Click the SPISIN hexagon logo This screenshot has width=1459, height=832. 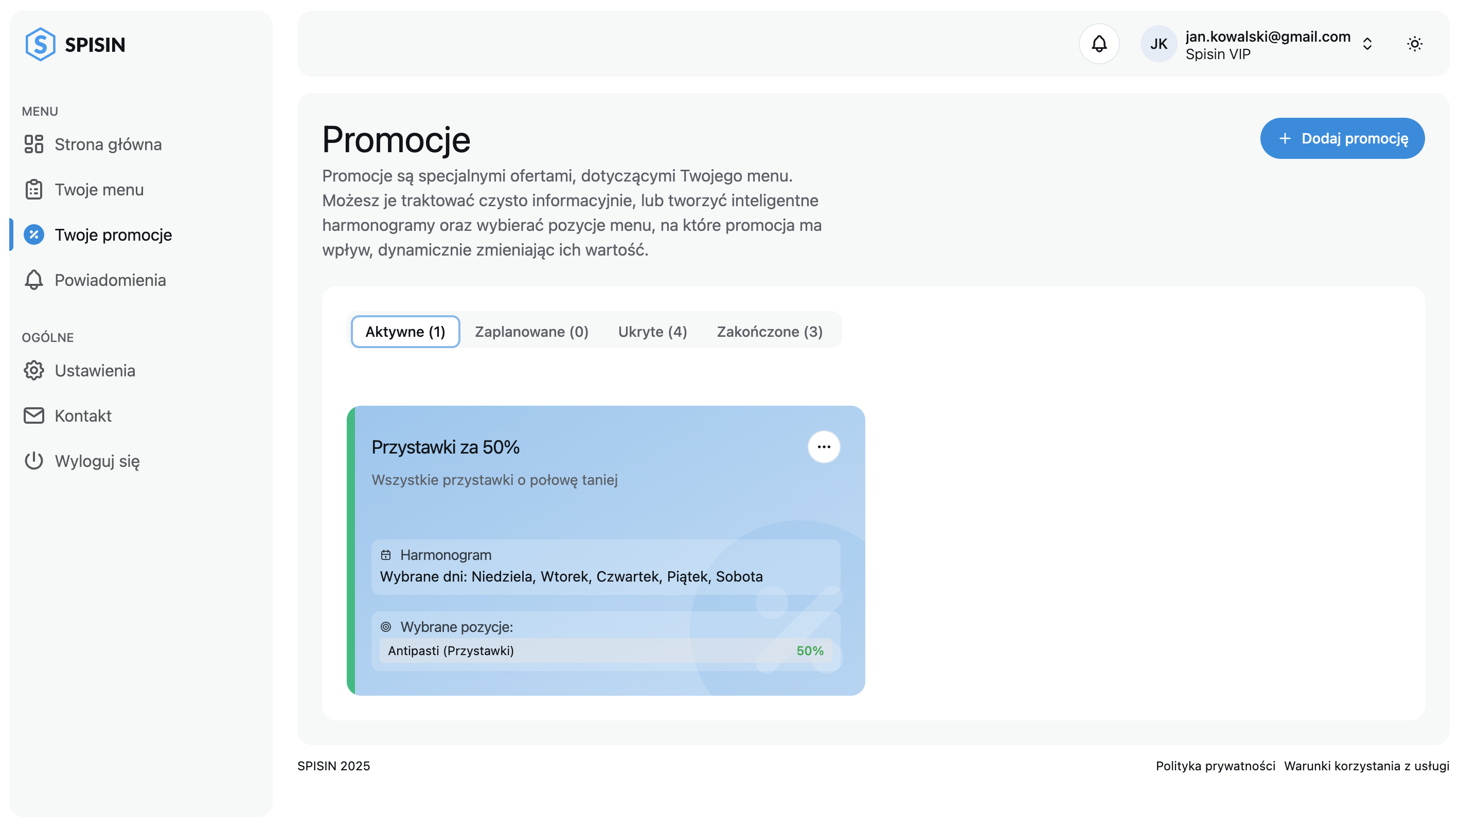(x=40, y=44)
